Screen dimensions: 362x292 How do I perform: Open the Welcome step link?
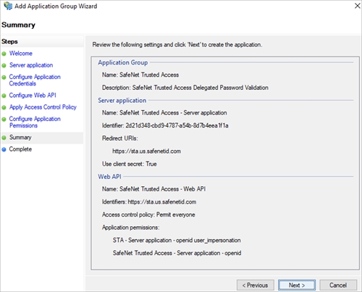tap(21, 54)
